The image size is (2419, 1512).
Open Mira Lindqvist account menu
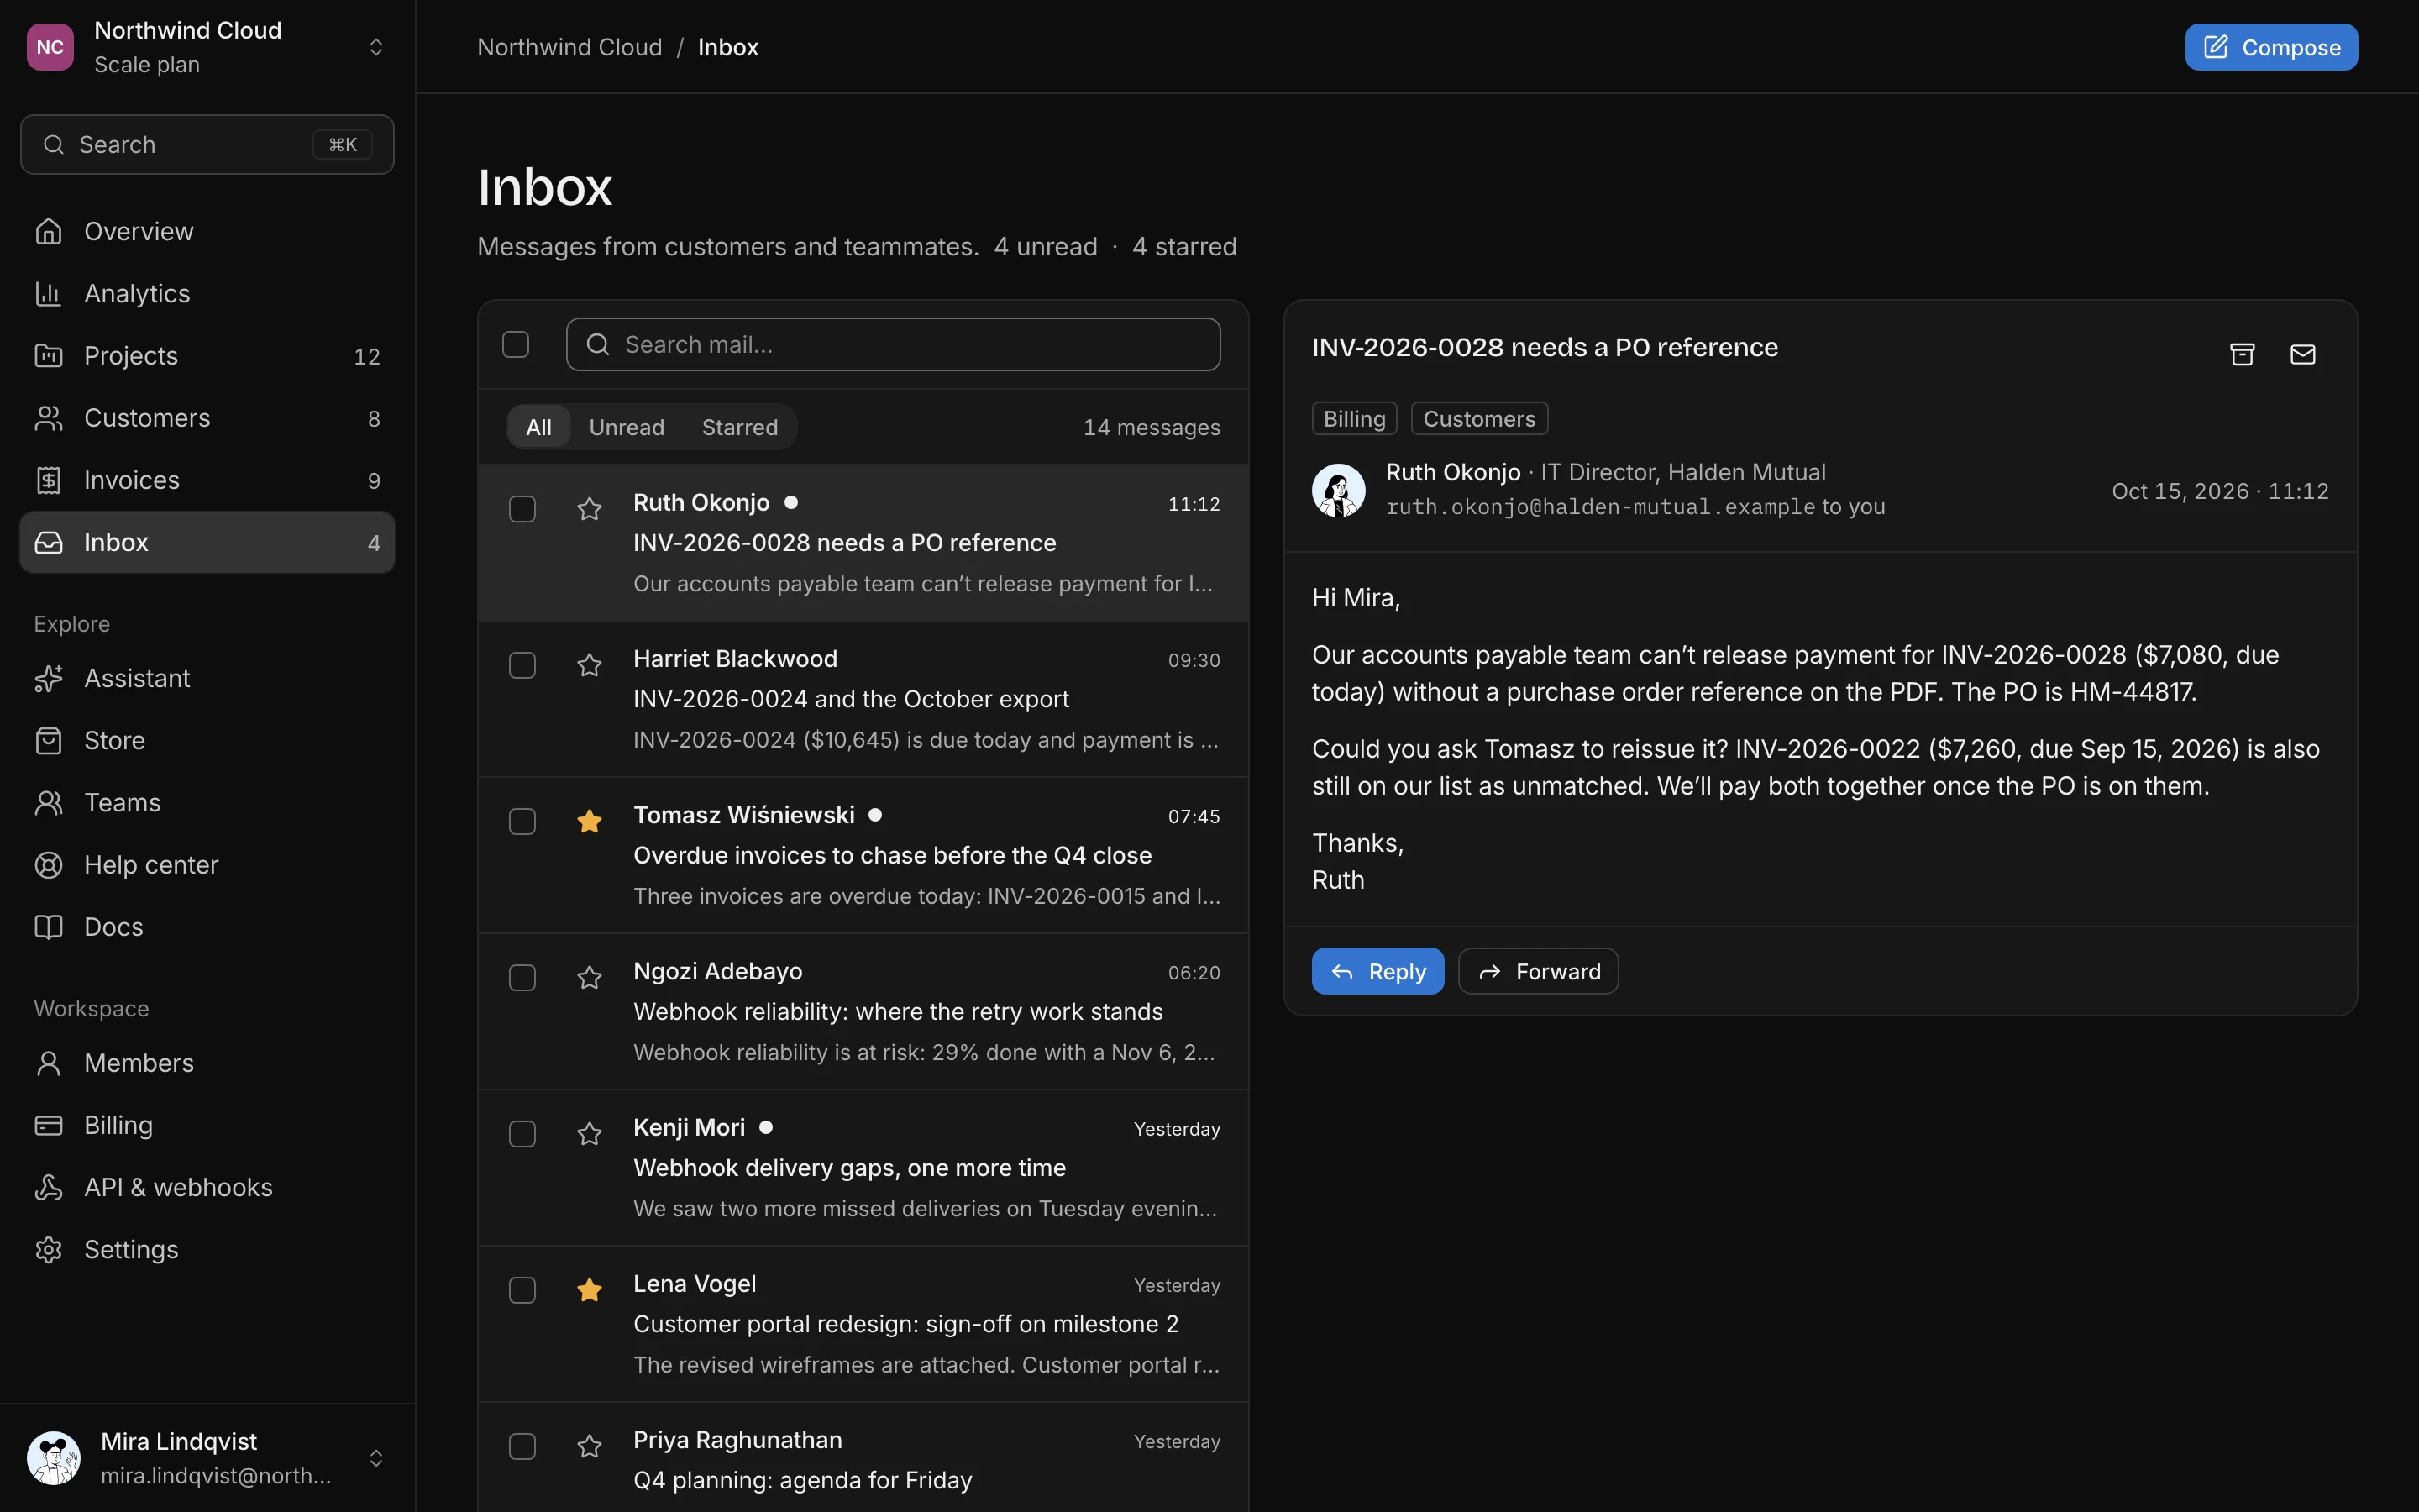coord(208,1458)
